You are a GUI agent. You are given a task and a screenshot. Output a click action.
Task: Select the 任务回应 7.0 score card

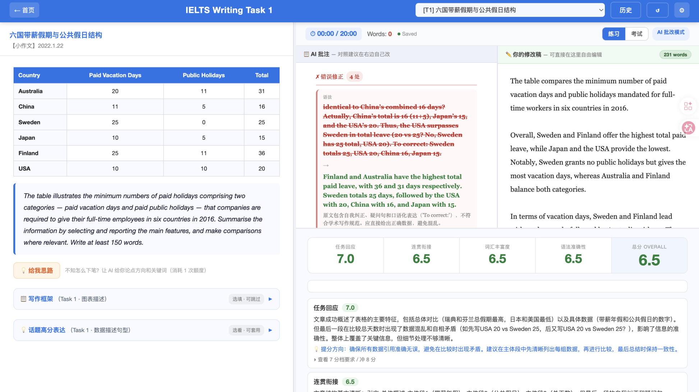click(345, 256)
